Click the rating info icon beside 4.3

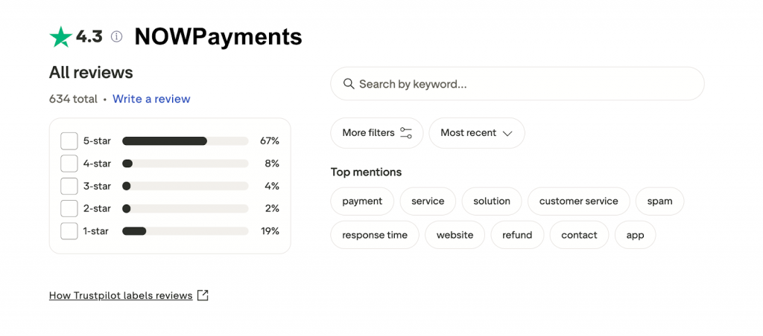(116, 36)
